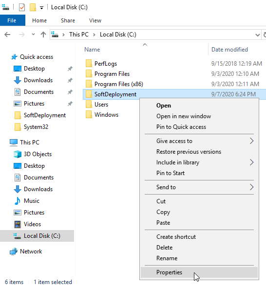The width and height of the screenshot is (266, 286).
Task: Open the Customize Quick Access Toolbar dropdown
Action: pos(42,8)
